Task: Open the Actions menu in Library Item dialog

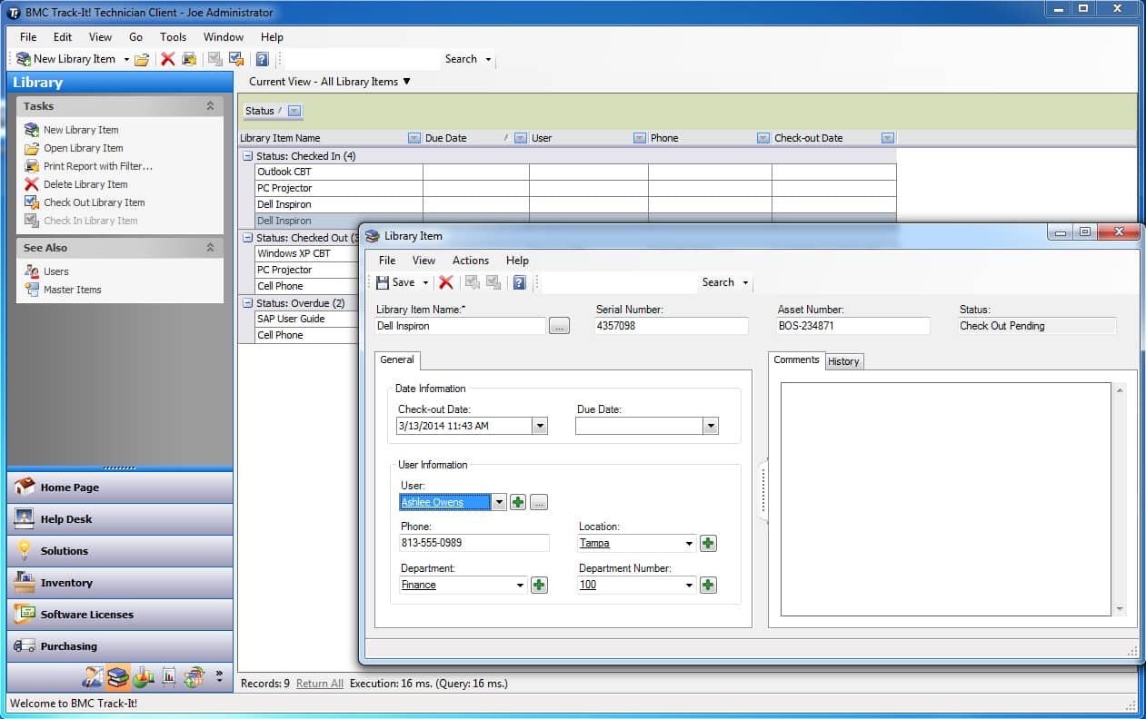Action: [x=471, y=261]
